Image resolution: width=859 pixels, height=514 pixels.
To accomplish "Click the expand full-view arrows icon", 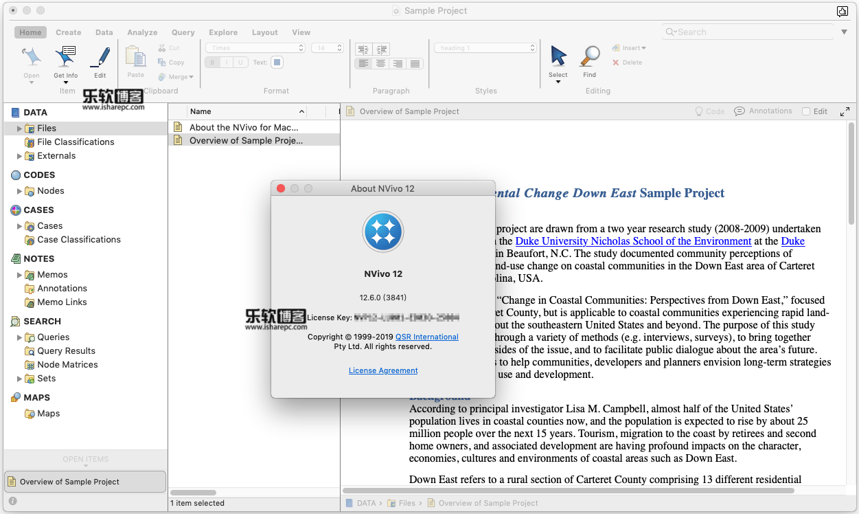I will pos(845,111).
